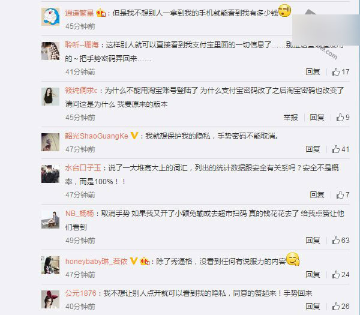Open 水台口子玉's user profile link
Viewport: 360px width, 315px height.
[83, 168]
